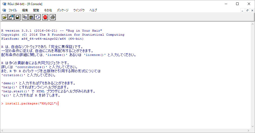Screen dimensions: 255x133
Task: Click the horizontal scrollbar right arrow
Action: (x=248, y=130)
